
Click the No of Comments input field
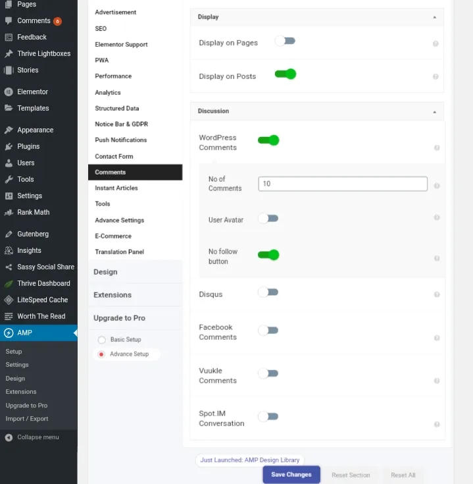[x=343, y=184]
